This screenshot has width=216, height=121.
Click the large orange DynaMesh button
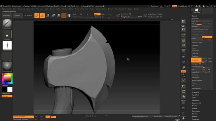pos(196,60)
